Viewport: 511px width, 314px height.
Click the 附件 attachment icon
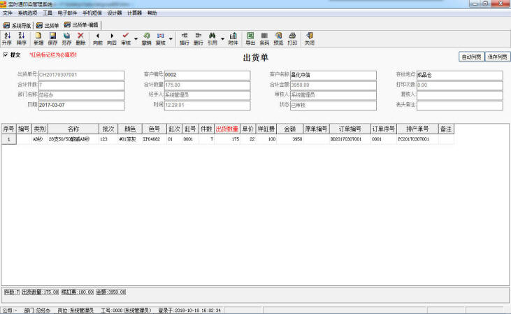click(x=233, y=38)
